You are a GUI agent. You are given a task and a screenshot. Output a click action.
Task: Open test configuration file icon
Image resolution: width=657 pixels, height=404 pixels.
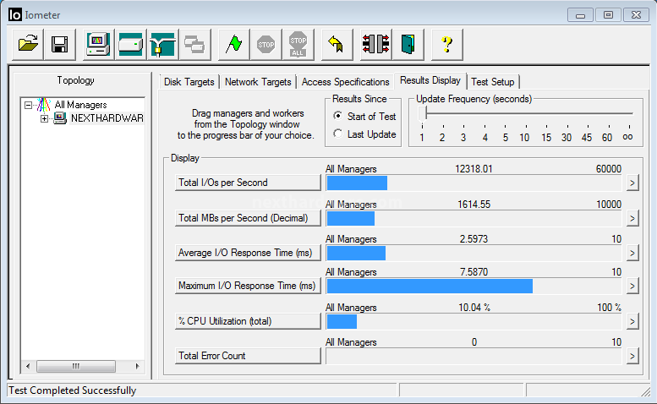(28, 45)
